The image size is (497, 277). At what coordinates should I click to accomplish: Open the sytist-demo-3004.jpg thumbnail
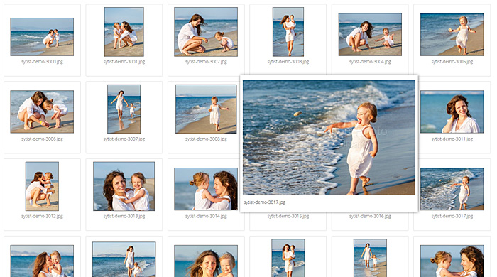pos(370,35)
